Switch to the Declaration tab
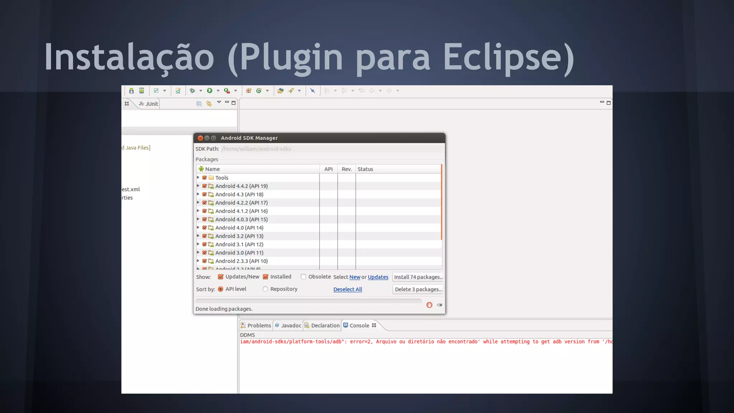The height and width of the screenshot is (413, 734). pos(322,326)
